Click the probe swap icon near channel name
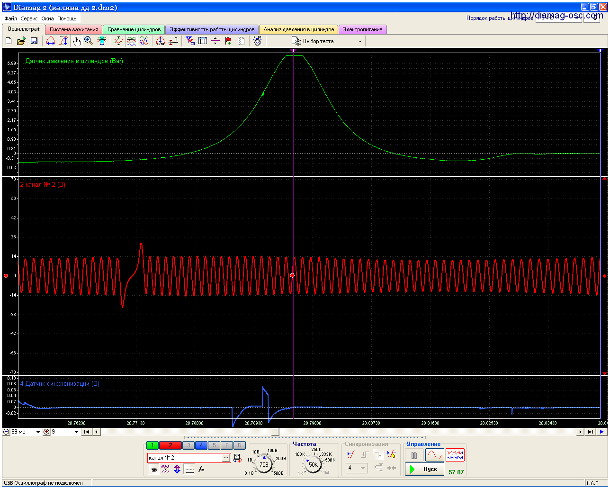This screenshot has width=610, height=489. (x=237, y=458)
